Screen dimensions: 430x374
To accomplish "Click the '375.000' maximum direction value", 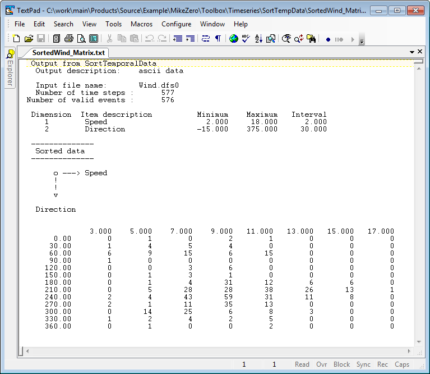I will tap(262, 129).
